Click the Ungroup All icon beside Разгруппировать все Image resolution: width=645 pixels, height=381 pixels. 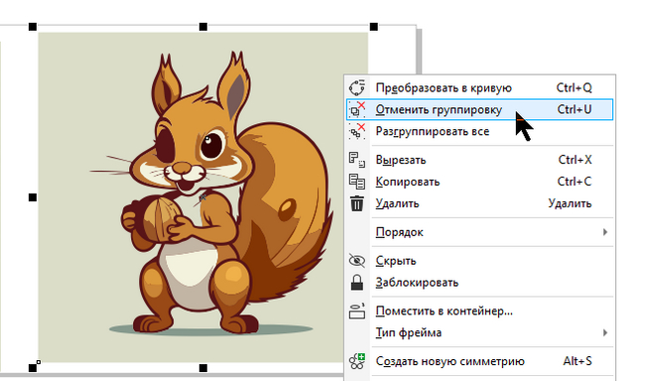pyautogui.click(x=356, y=131)
